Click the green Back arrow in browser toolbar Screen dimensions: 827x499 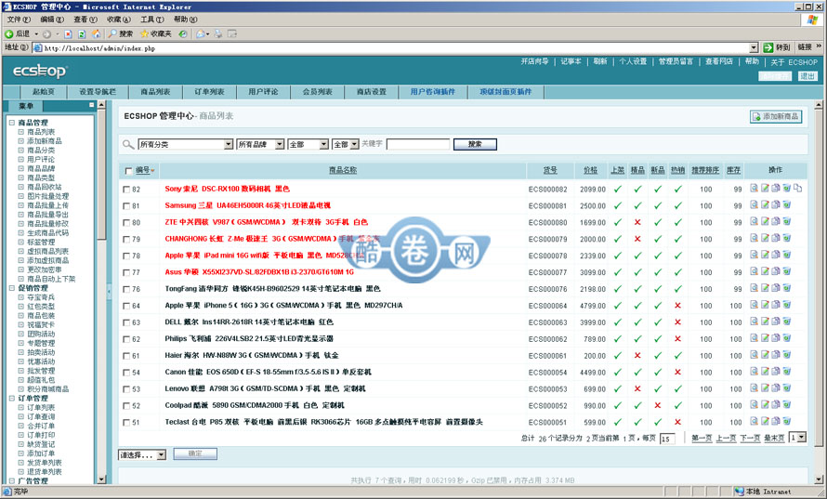pyautogui.click(x=9, y=33)
